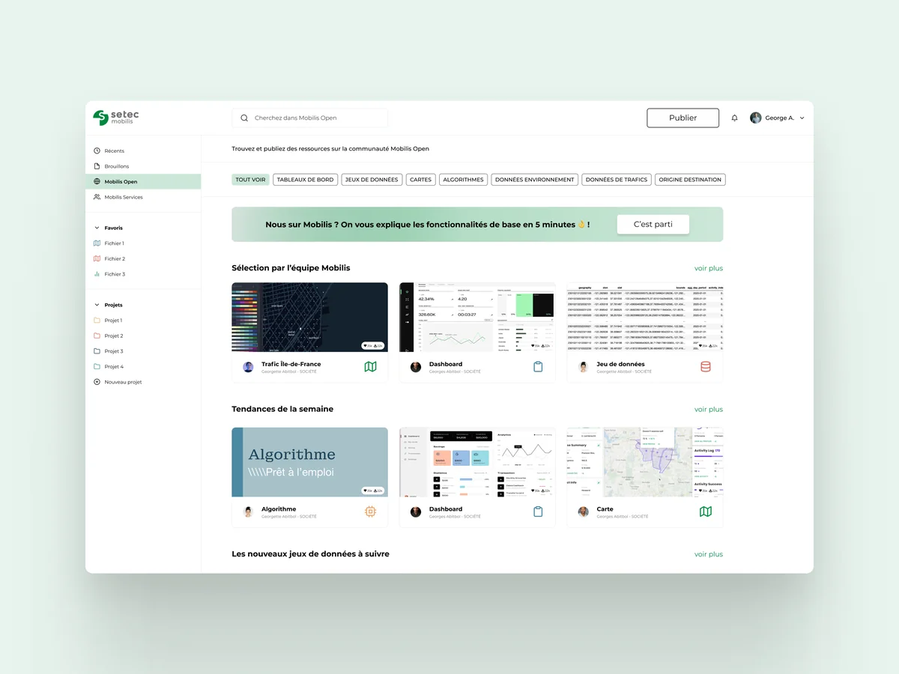Click the red map icon beside Fichier 2

tap(97, 258)
